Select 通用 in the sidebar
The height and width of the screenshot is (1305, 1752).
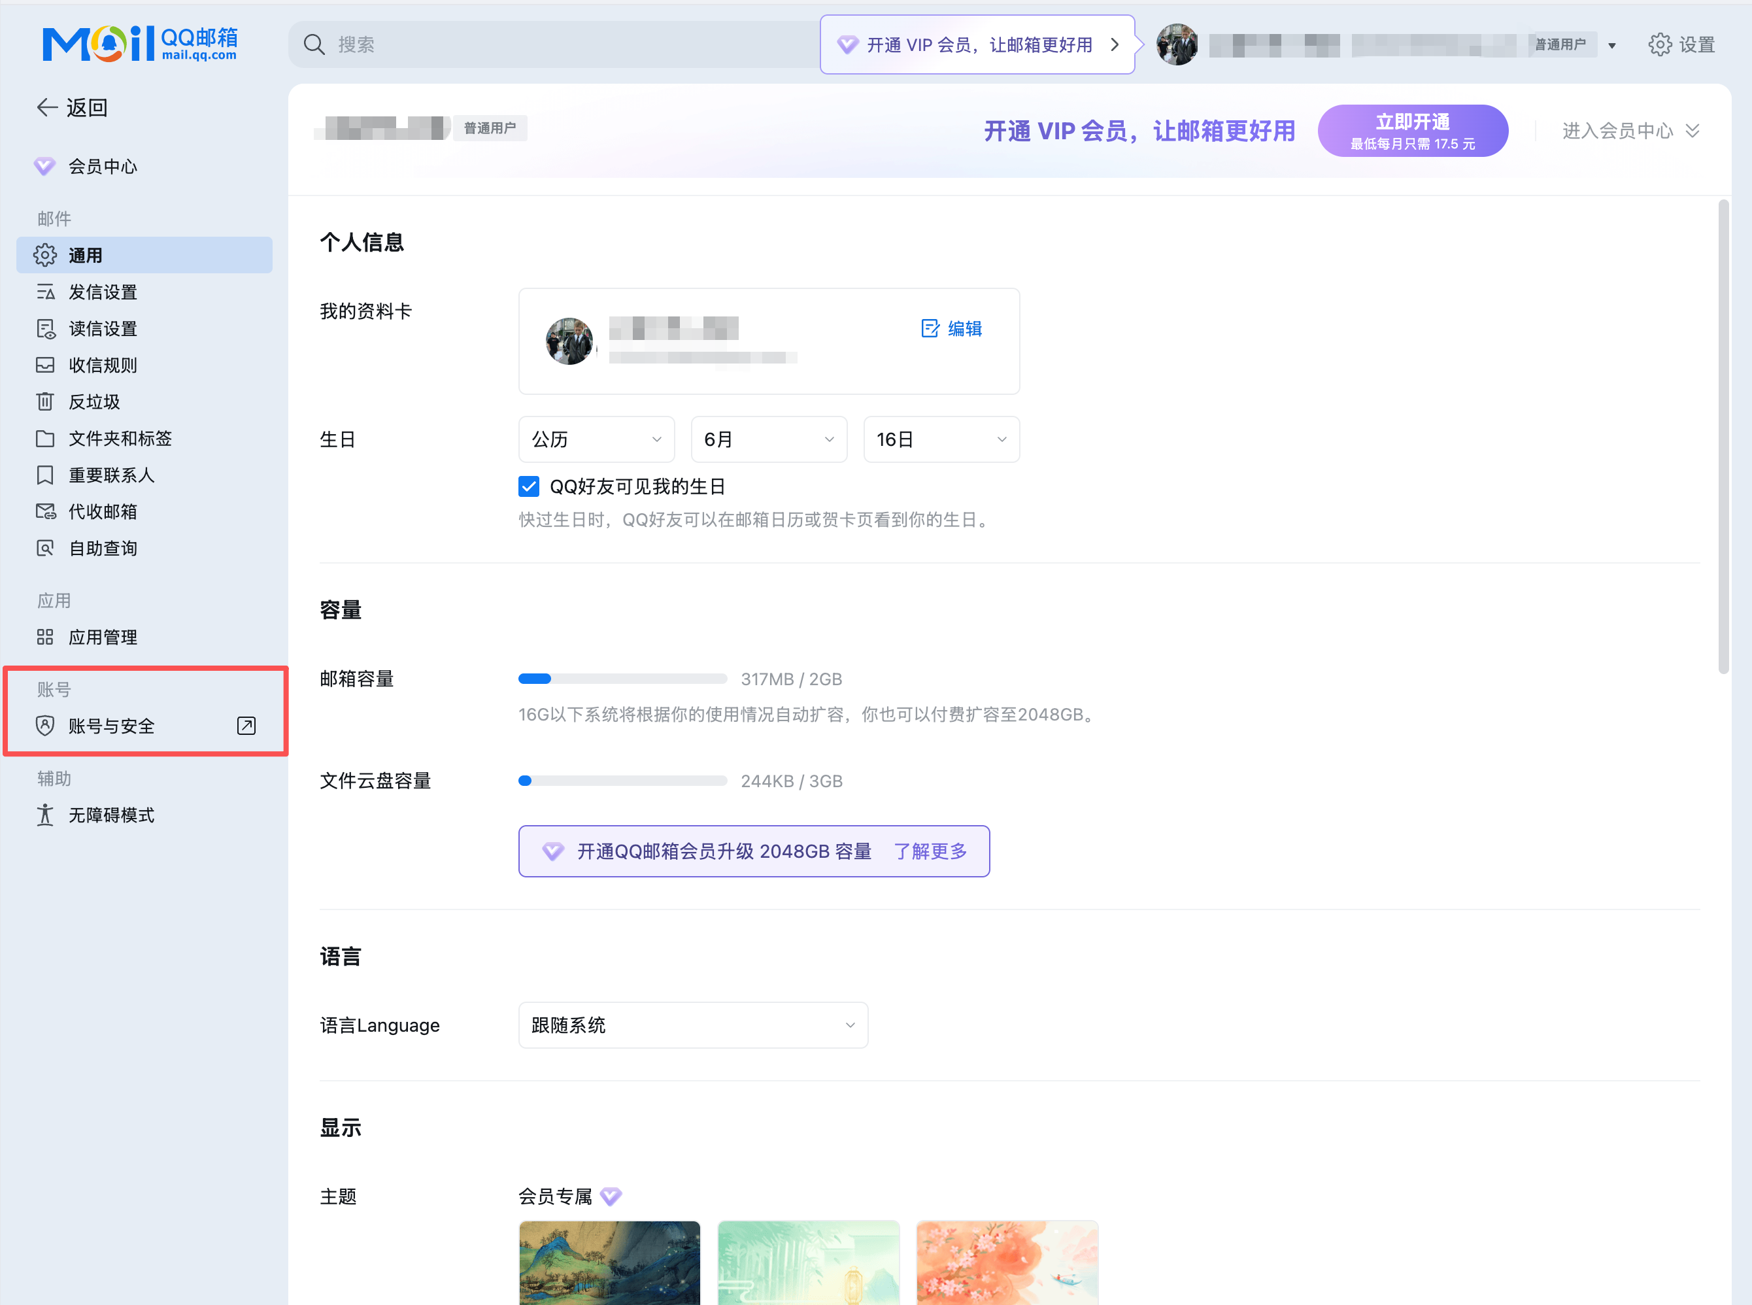point(144,255)
